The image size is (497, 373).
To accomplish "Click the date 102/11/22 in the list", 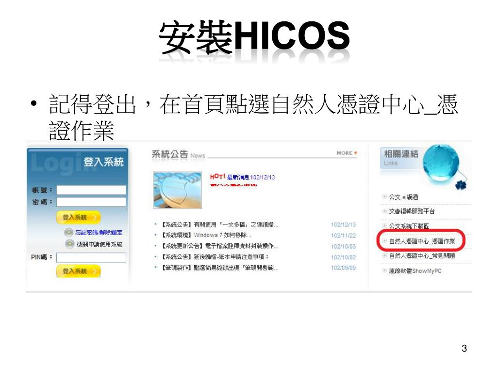I will click(x=343, y=236).
